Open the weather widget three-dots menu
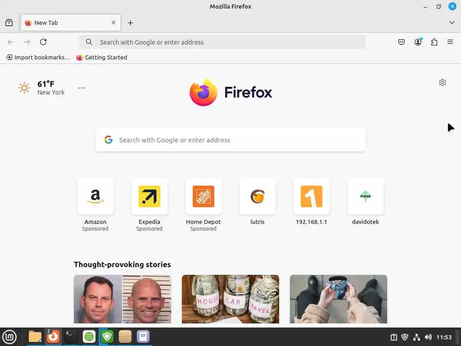Image resolution: width=461 pixels, height=346 pixels. click(x=81, y=88)
